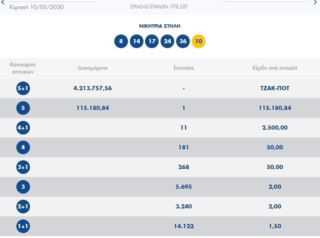The width and height of the screenshot is (320, 238).
Task: Select the 5+1 category badge
Action: pos(23,88)
